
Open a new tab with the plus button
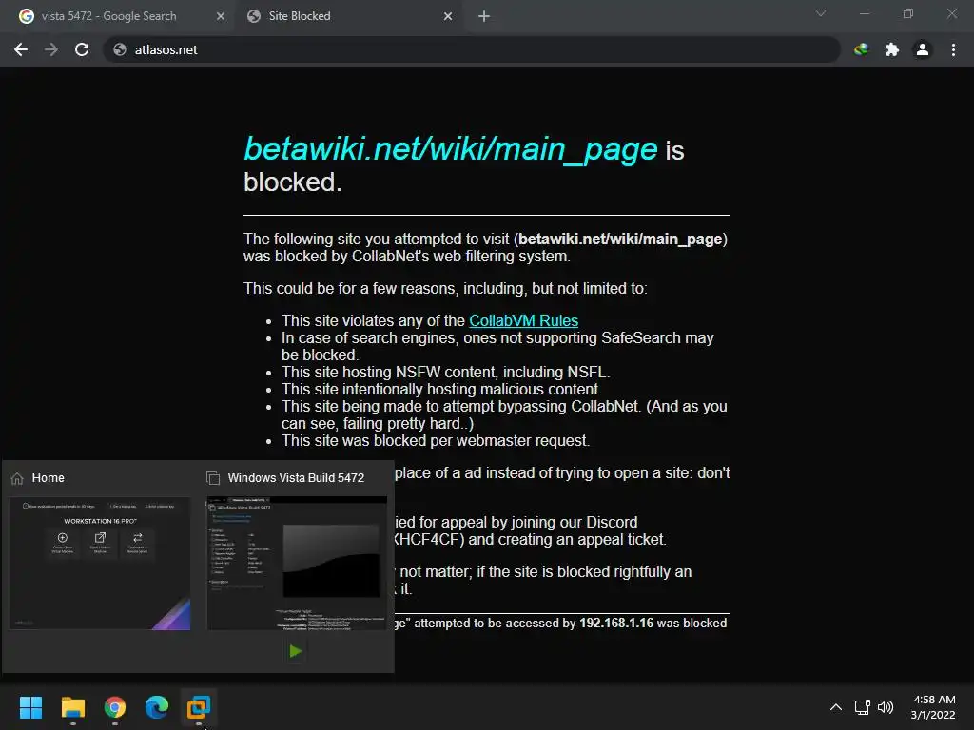tap(484, 16)
